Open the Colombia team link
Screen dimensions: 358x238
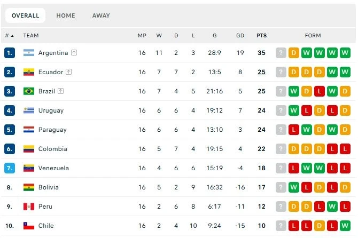tap(53, 149)
